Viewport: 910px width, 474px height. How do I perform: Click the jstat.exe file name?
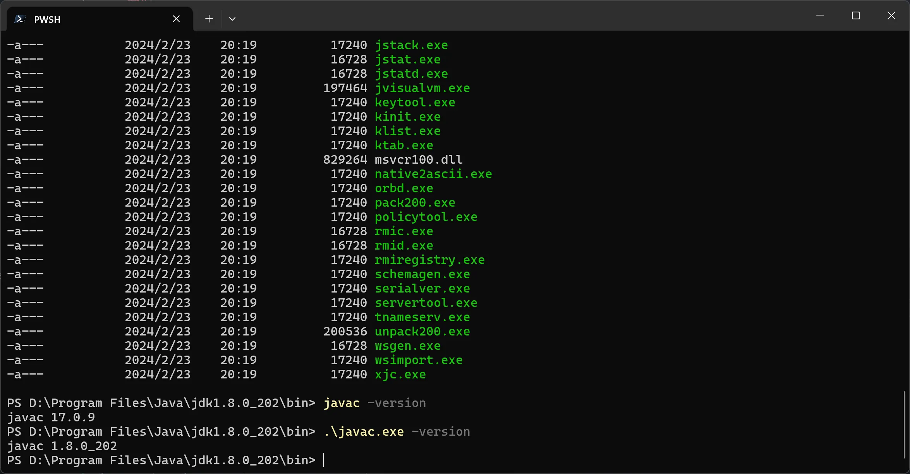tap(408, 60)
